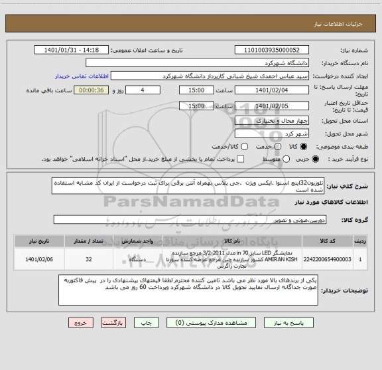
Task: Open مشاهده مدارک پیوستی (0) button
Action: tap(211, 323)
